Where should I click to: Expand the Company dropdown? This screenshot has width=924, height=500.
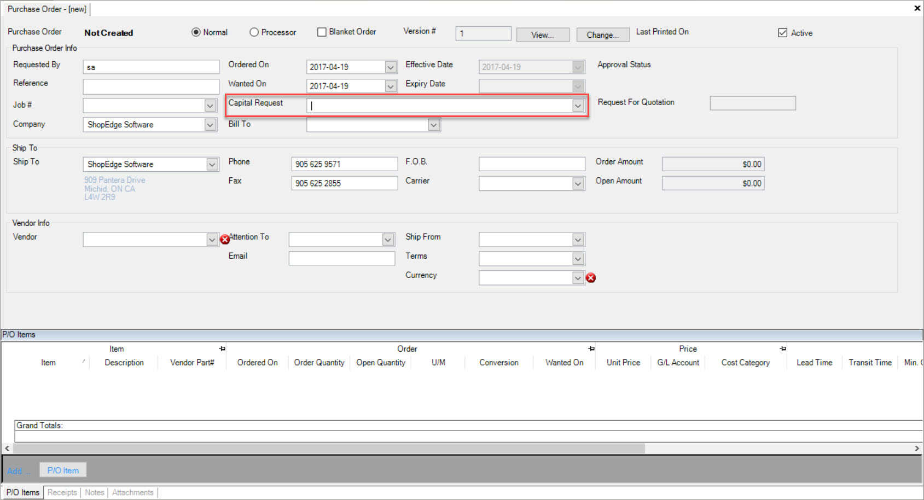point(210,125)
